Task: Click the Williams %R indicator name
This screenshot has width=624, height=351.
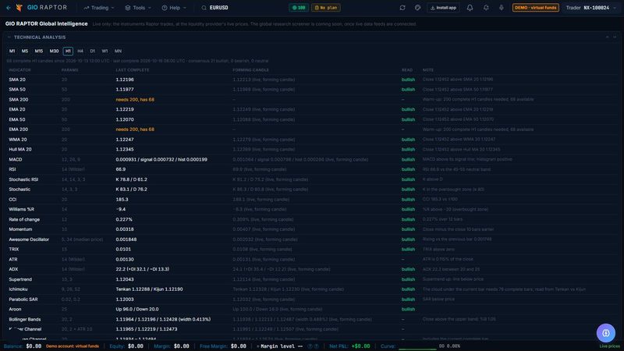Action: [x=22, y=209]
